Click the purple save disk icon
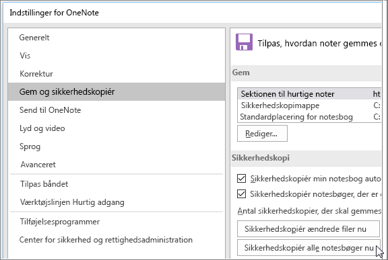Viewport: 388px width, 260px height. pos(244,42)
